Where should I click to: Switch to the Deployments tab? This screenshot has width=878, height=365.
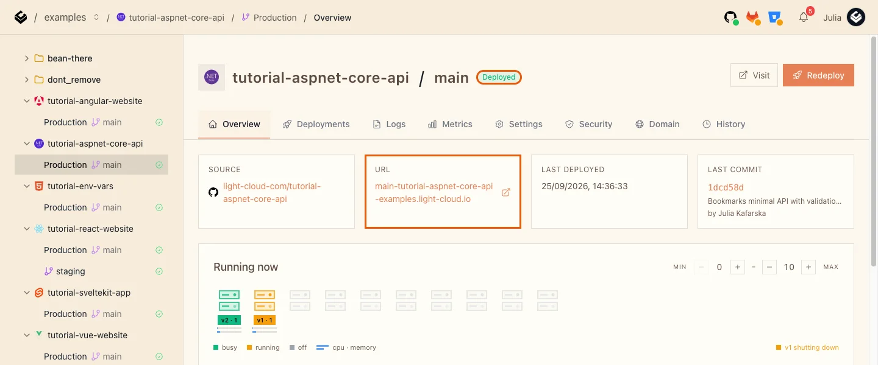316,124
